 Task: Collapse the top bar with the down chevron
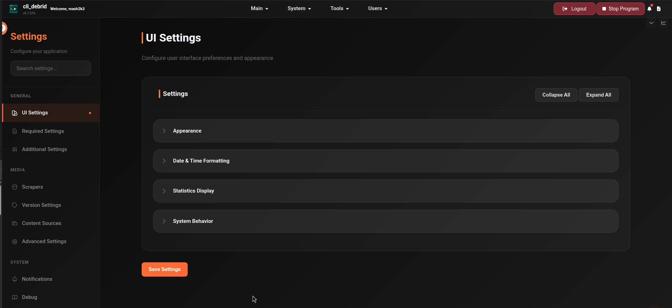(651, 23)
